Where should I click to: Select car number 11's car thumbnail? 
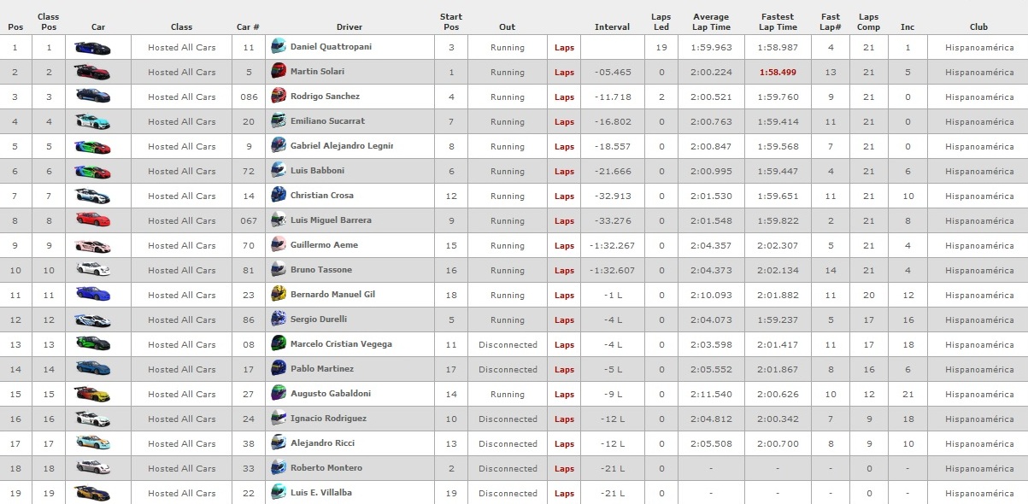click(x=92, y=47)
